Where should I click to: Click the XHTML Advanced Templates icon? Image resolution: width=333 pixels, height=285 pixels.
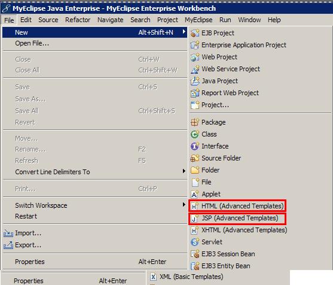tap(194, 230)
